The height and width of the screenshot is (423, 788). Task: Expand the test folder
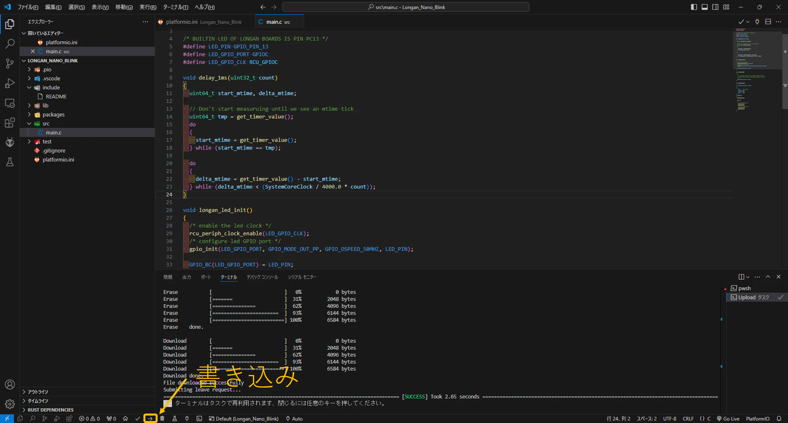(x=29, y=142)
